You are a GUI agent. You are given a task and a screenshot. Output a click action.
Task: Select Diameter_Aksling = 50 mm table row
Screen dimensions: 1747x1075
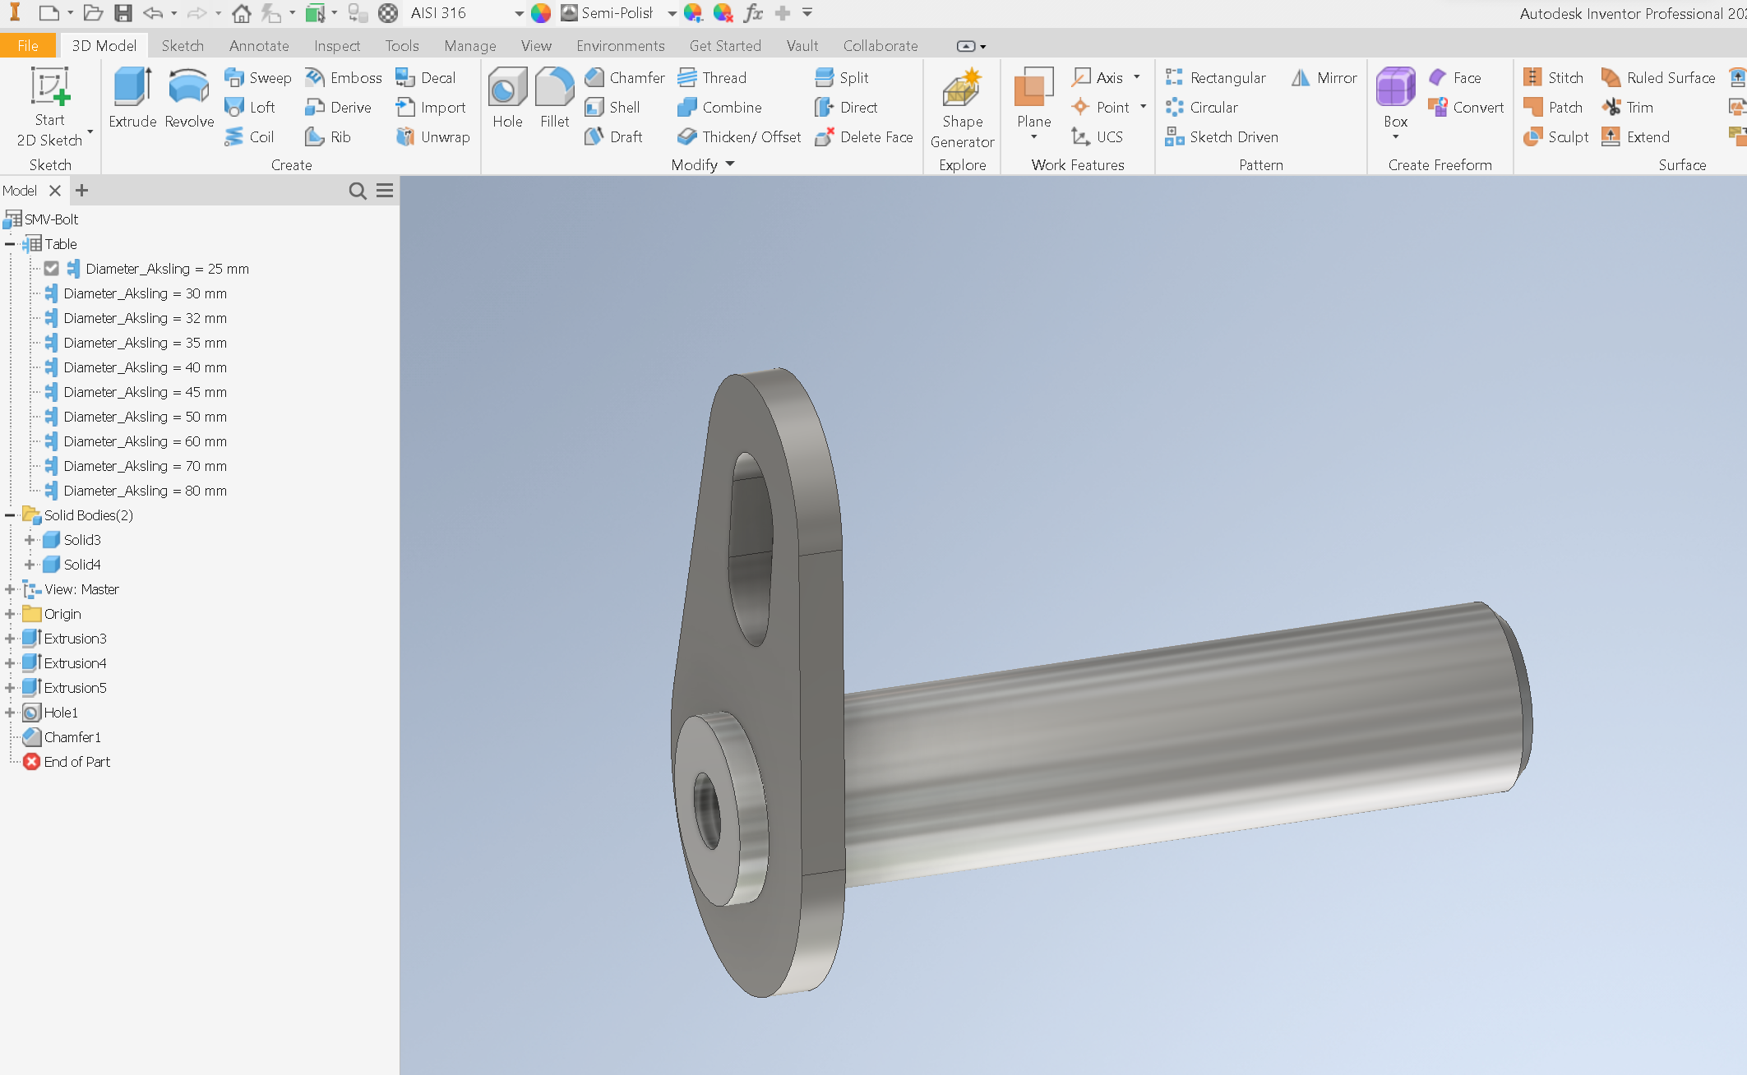point(145,417)
